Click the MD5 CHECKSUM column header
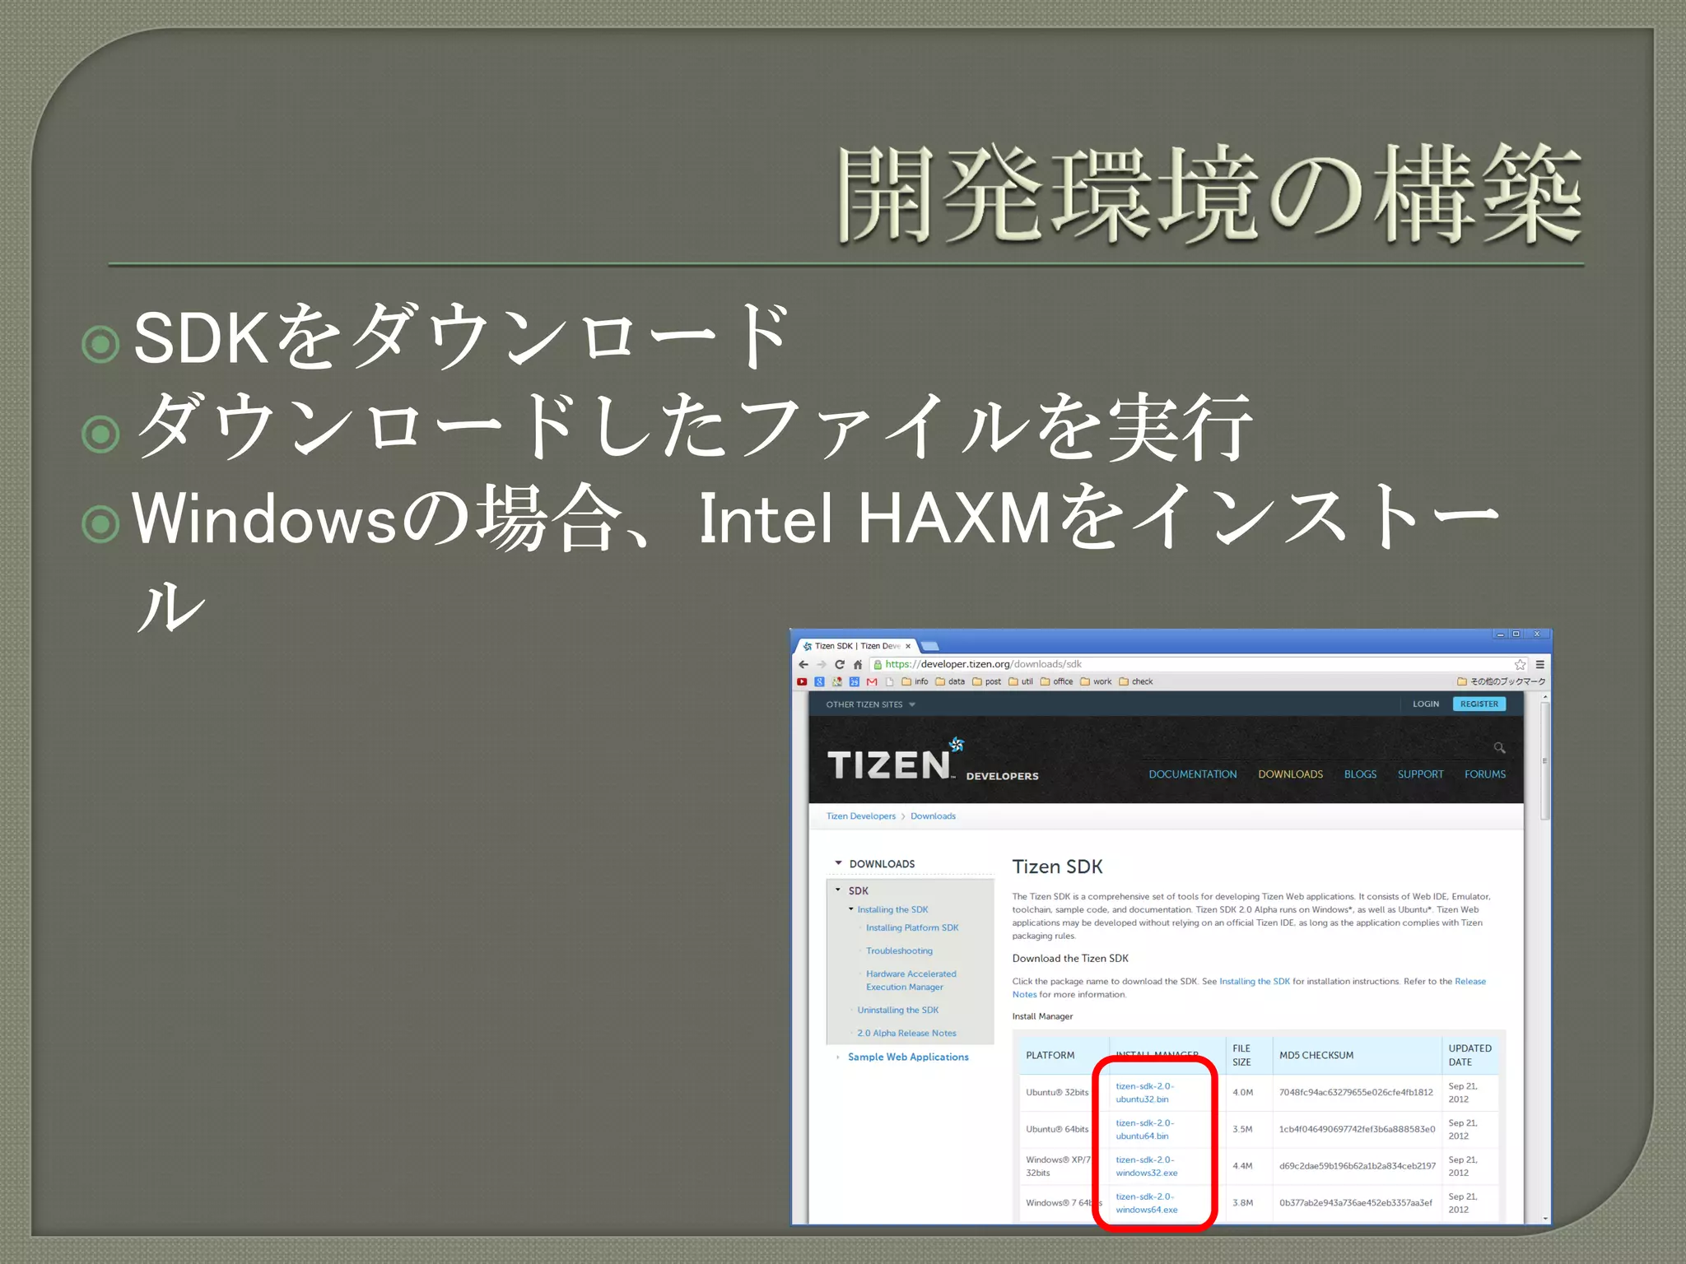 click(x=1316, y=1056)
